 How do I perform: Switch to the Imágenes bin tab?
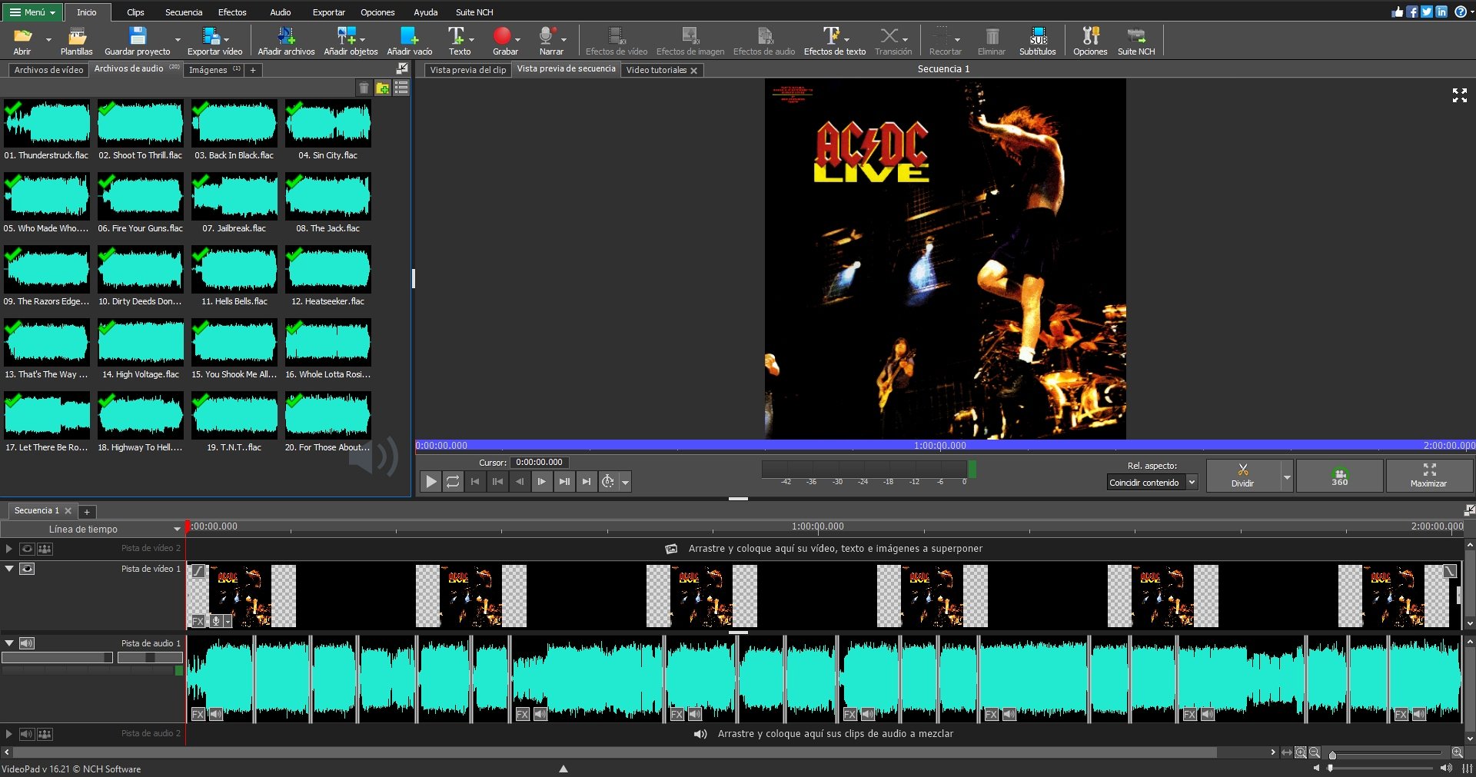(214, 70)
